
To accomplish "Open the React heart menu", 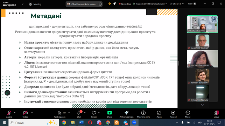I will pos(94,114).
